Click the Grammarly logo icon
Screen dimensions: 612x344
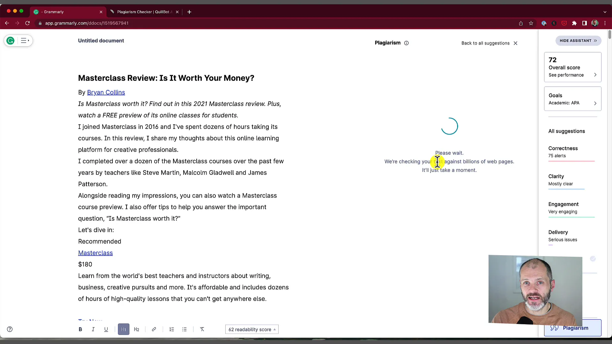coord(11,41)
